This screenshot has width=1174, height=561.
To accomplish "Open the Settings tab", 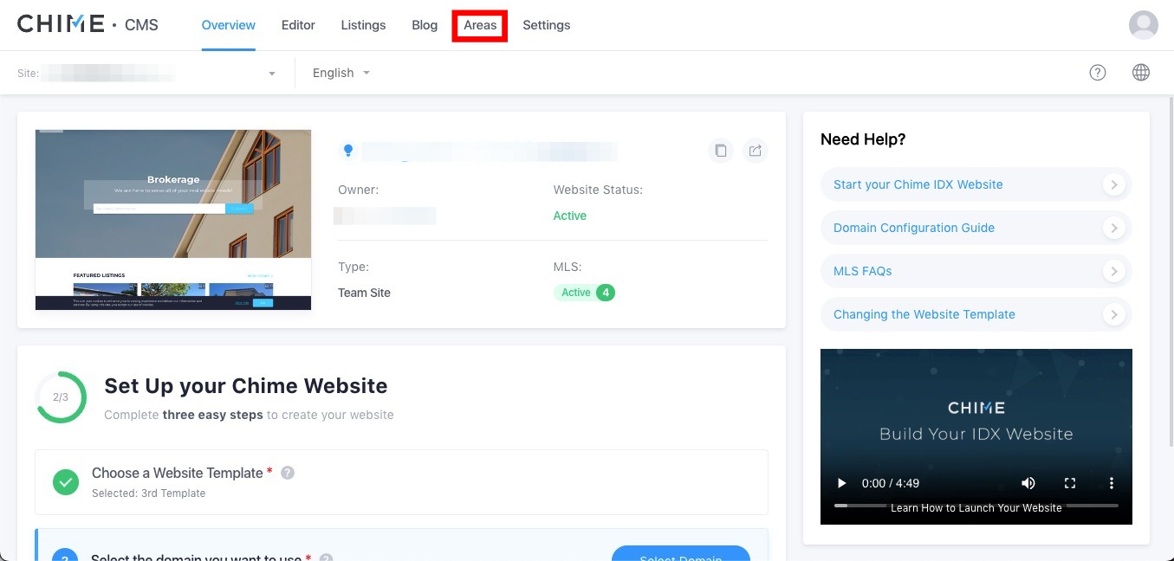I will (547, 25).
